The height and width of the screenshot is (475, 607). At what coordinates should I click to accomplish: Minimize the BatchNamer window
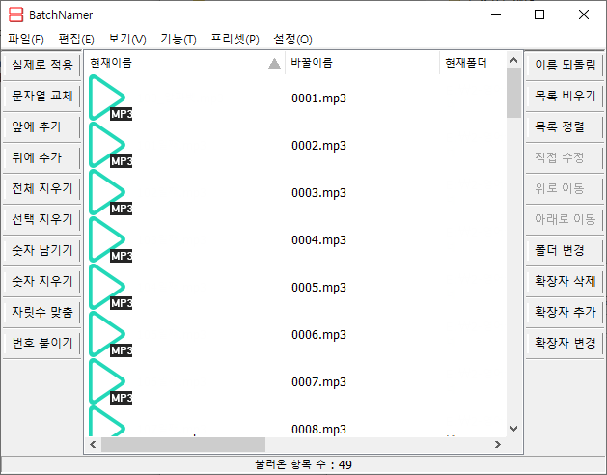coord(496,14)
